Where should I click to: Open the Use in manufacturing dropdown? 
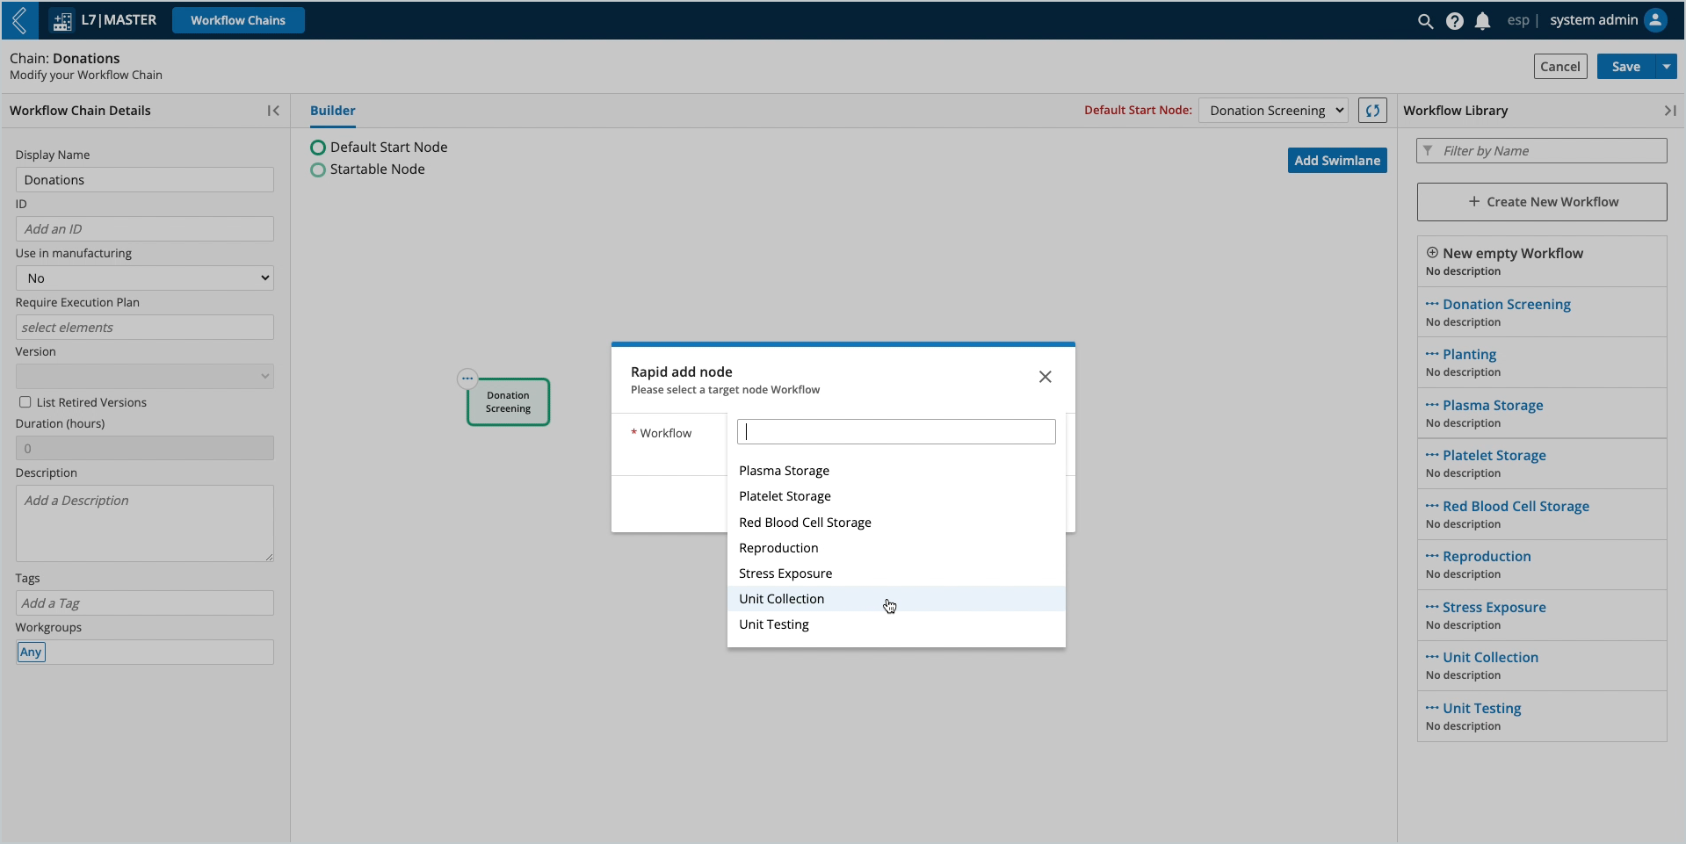pyautogui.click(x=144, y=278)
